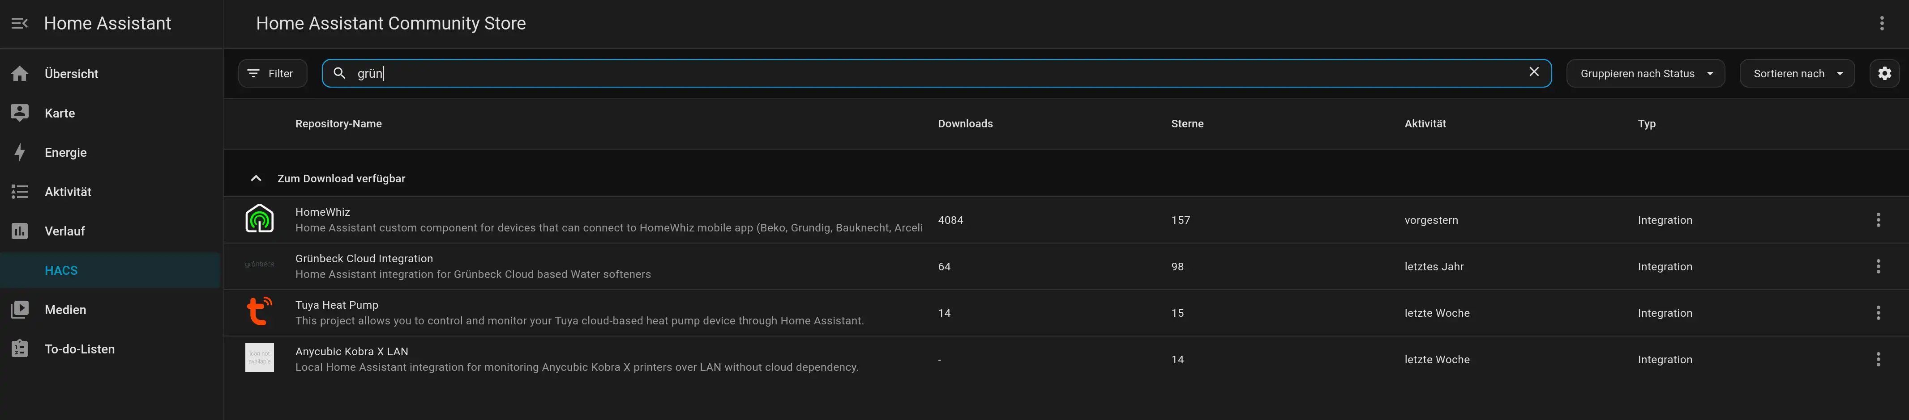Clear the search text with X
Viewport: 1909px width, 420px height.
click(1534, 72)
